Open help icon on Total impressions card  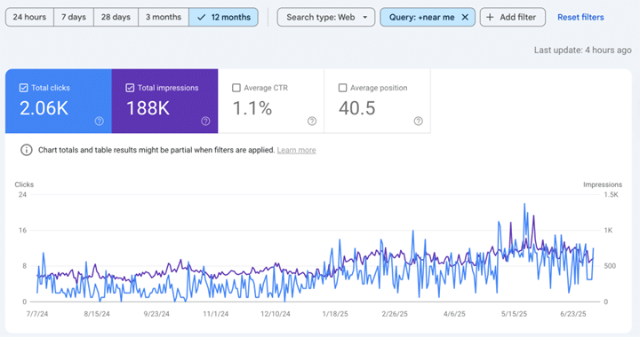pos(205,121)
